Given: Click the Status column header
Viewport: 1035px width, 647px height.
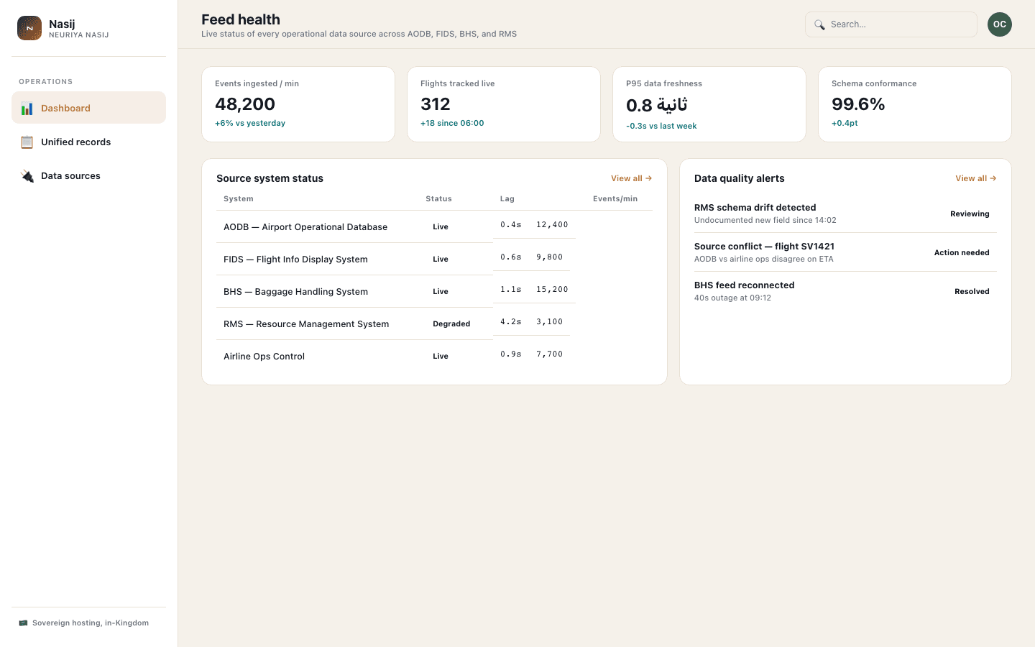Looking at the screenshot, I should click(x=438, y=199).
